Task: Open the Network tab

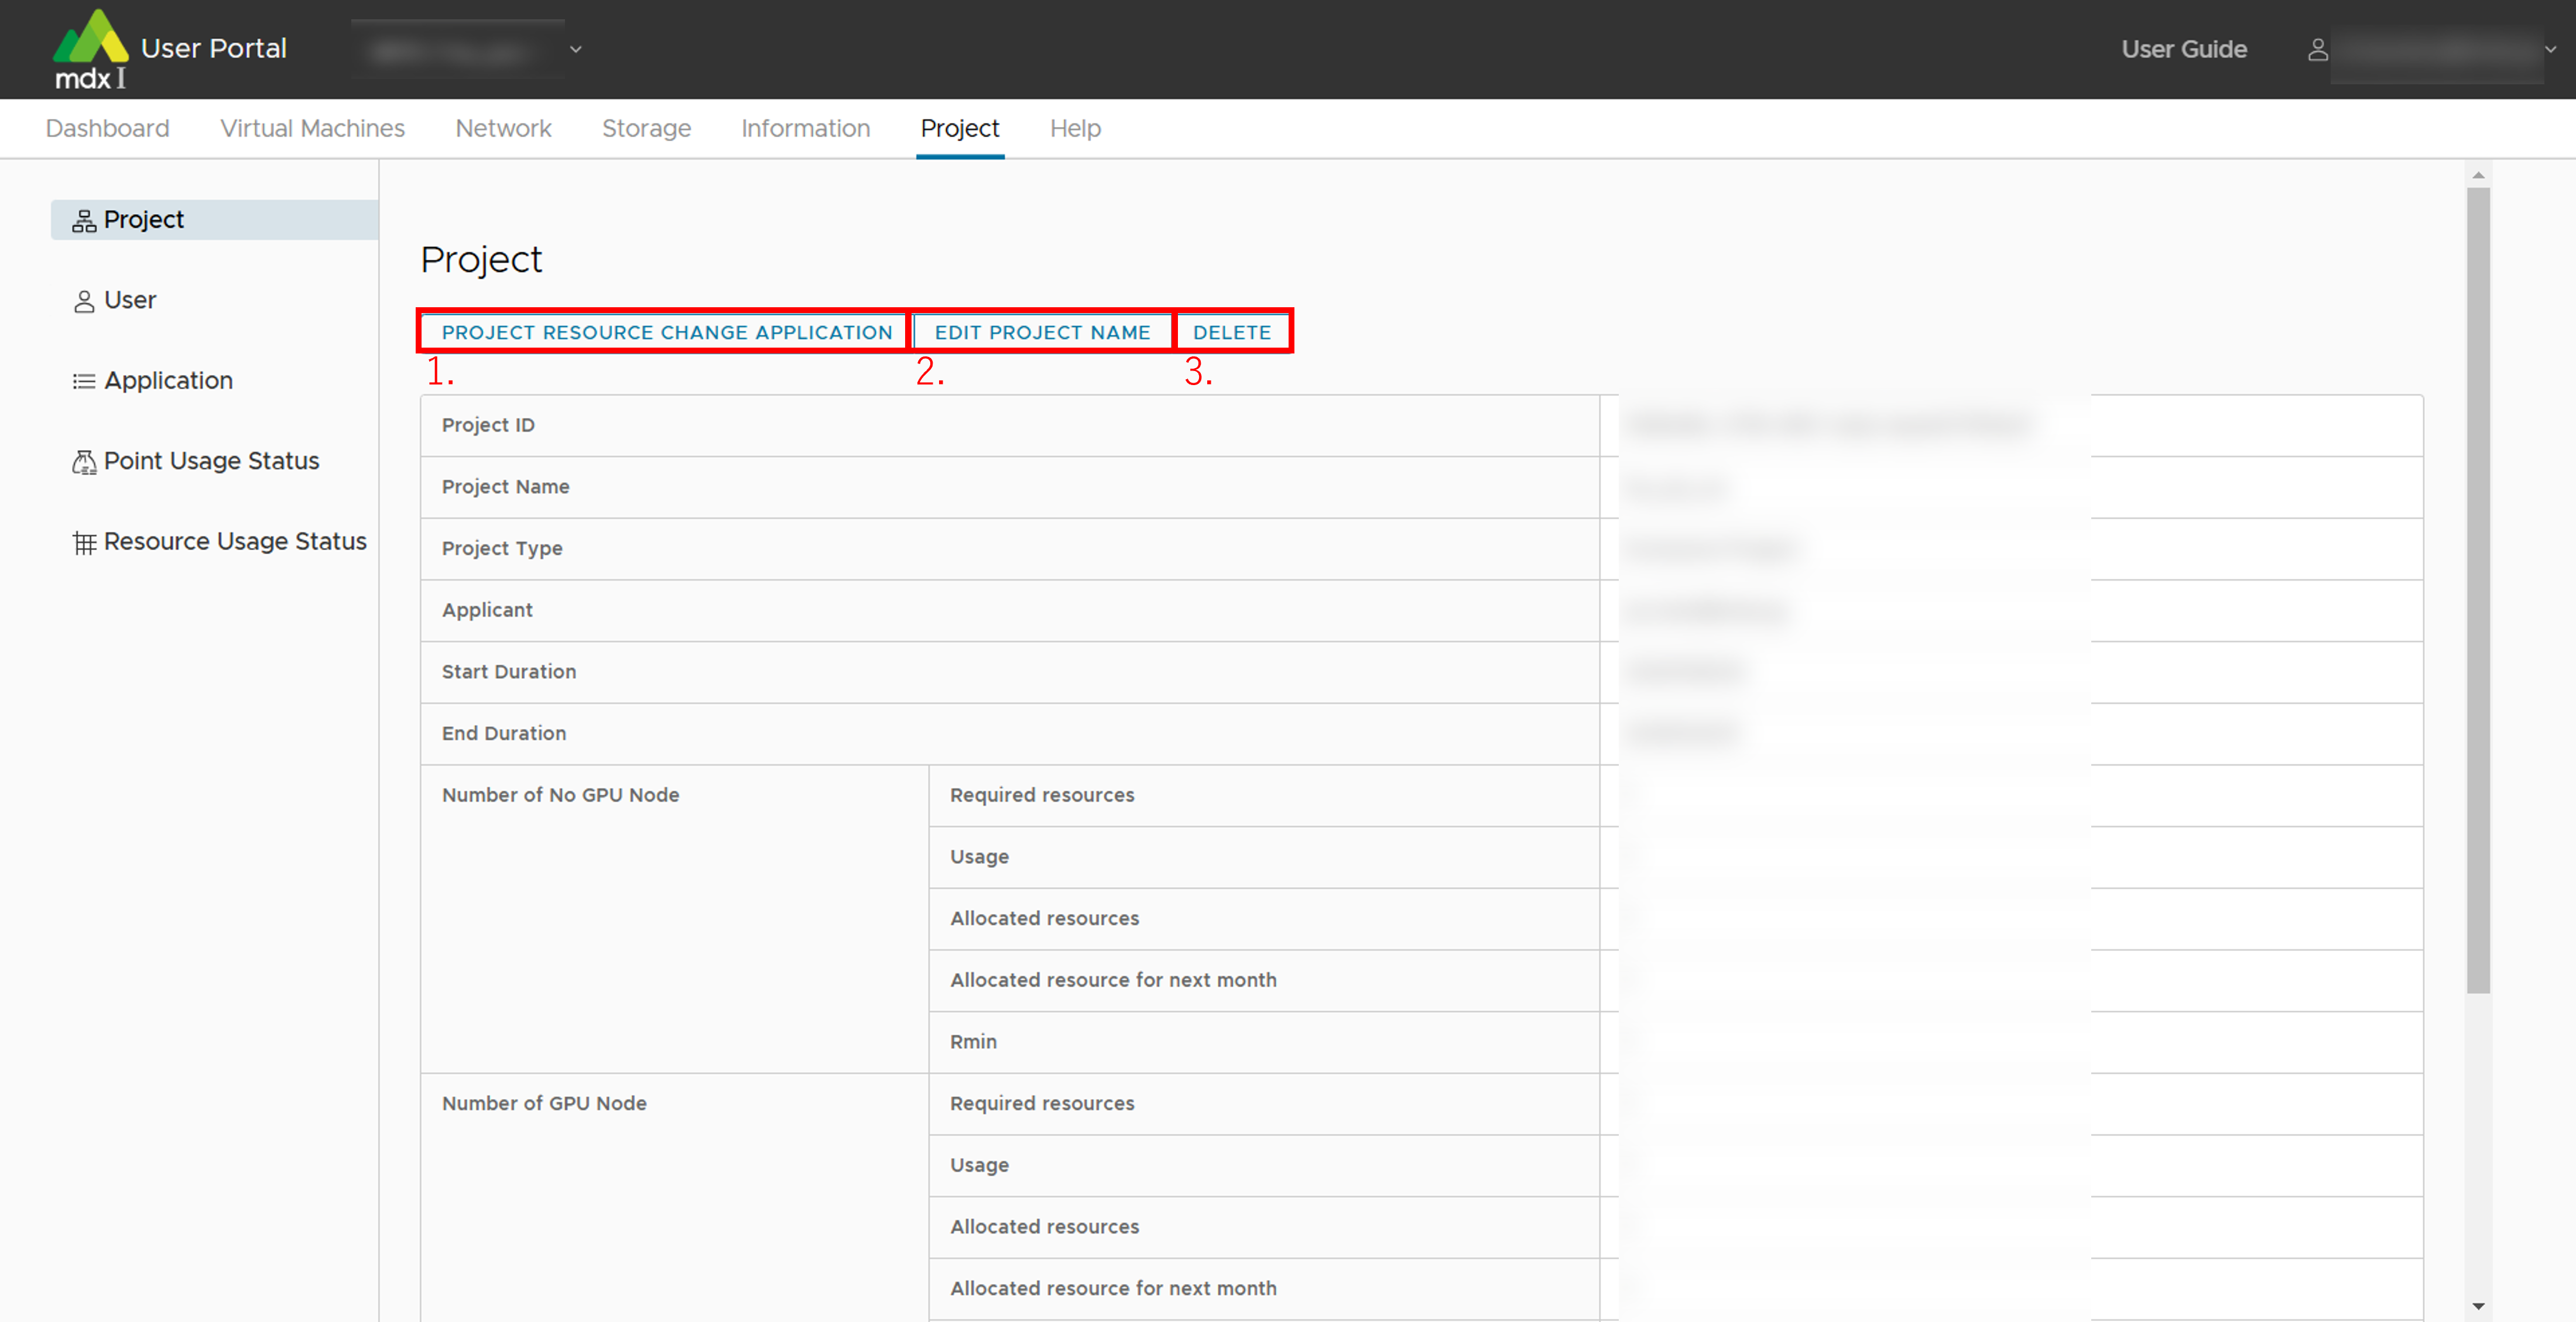Action: click(503, 129)
